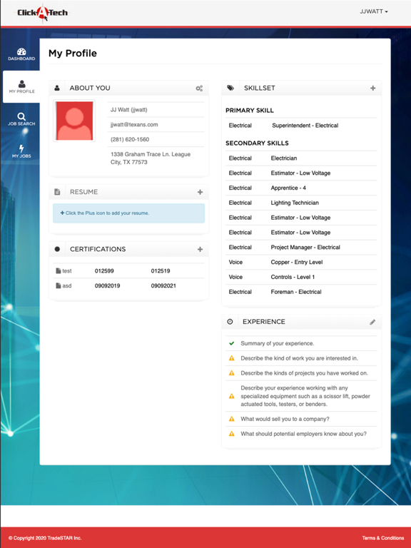411x548 pixels.
Task: Click the Certifications circle icon
Action: pyautogui.click(x=57, y=249)
